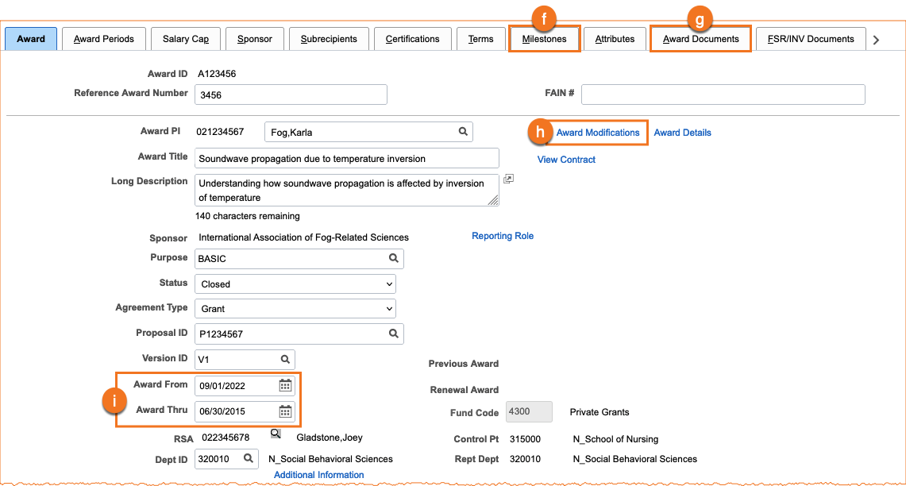Switch to the Milestones tab
The image size is (906, 486).
(x=544, y=39)
